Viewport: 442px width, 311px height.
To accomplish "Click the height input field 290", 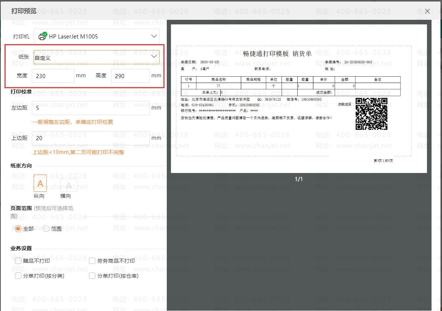I will tap(130, 76).
